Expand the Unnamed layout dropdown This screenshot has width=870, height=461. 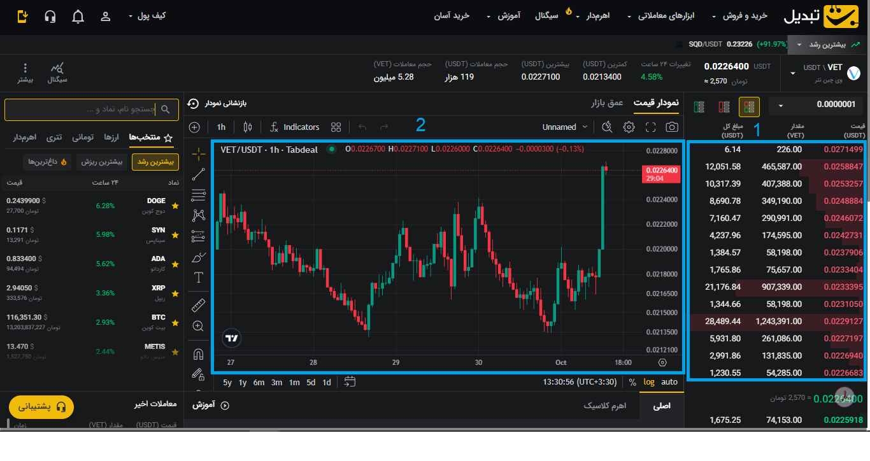564,127
